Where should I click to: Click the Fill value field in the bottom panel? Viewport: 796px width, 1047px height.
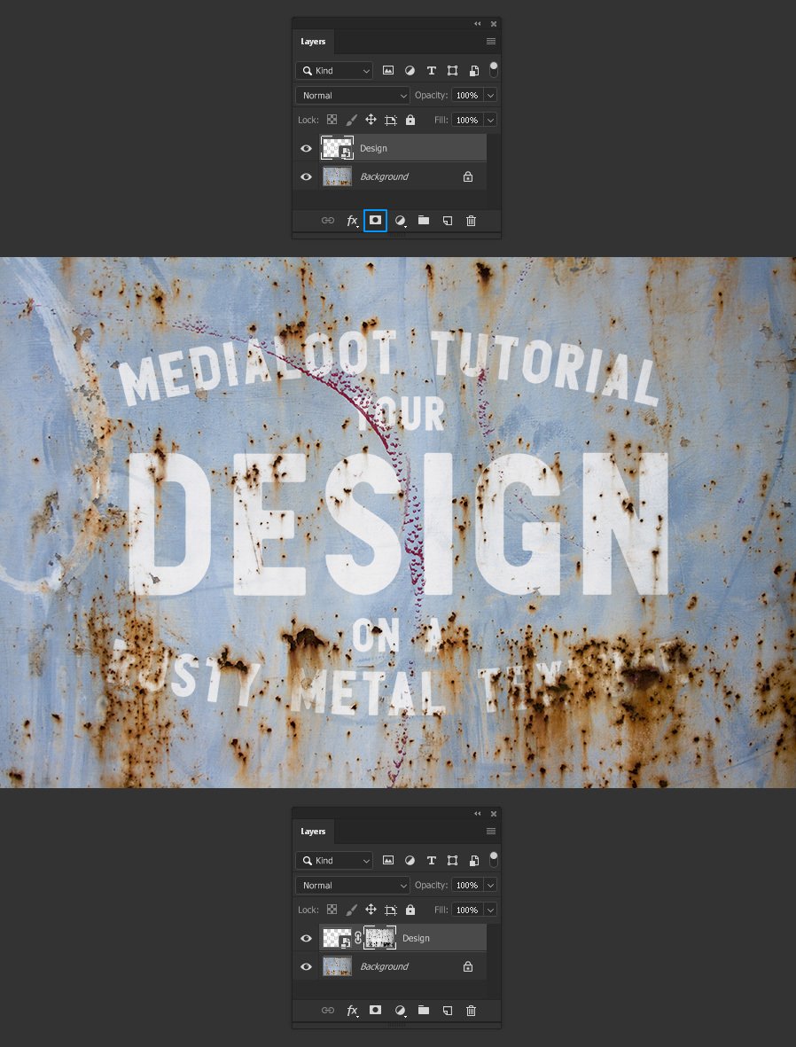tap(467, 910)
